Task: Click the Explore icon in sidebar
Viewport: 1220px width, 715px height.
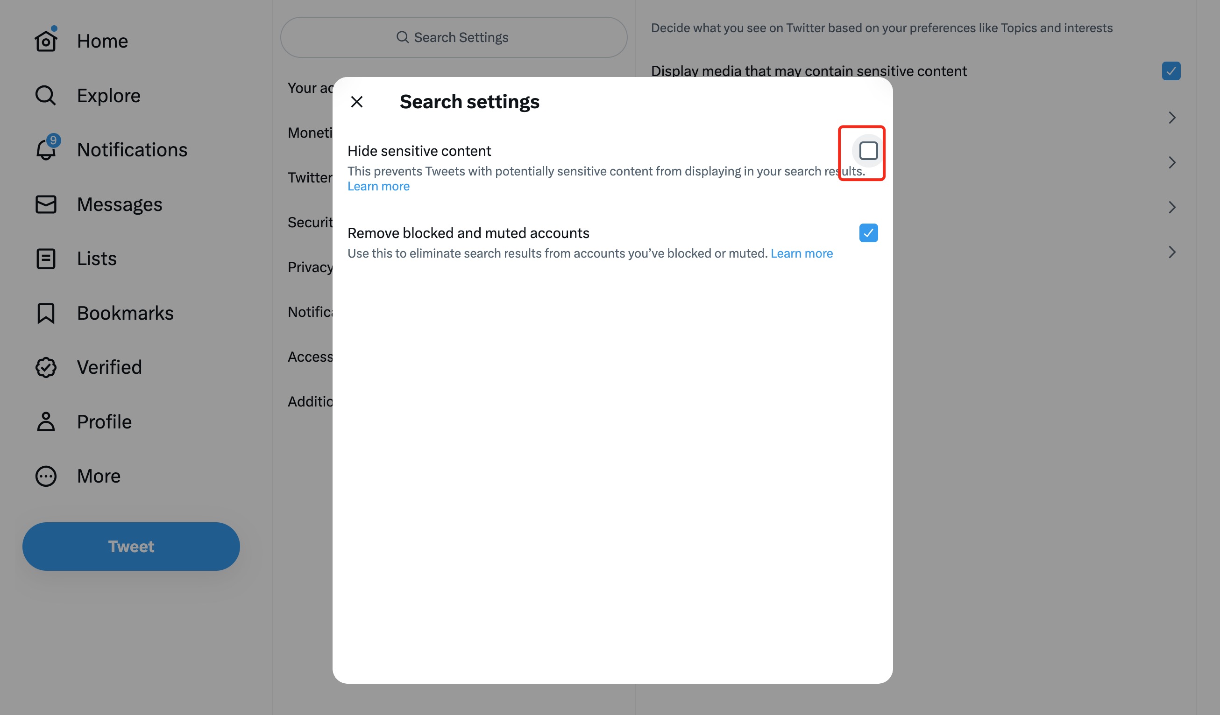Action: (45, 95)
